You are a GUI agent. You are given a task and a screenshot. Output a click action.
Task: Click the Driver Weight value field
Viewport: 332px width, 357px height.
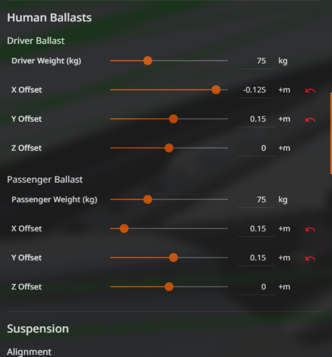pos(257,61)
